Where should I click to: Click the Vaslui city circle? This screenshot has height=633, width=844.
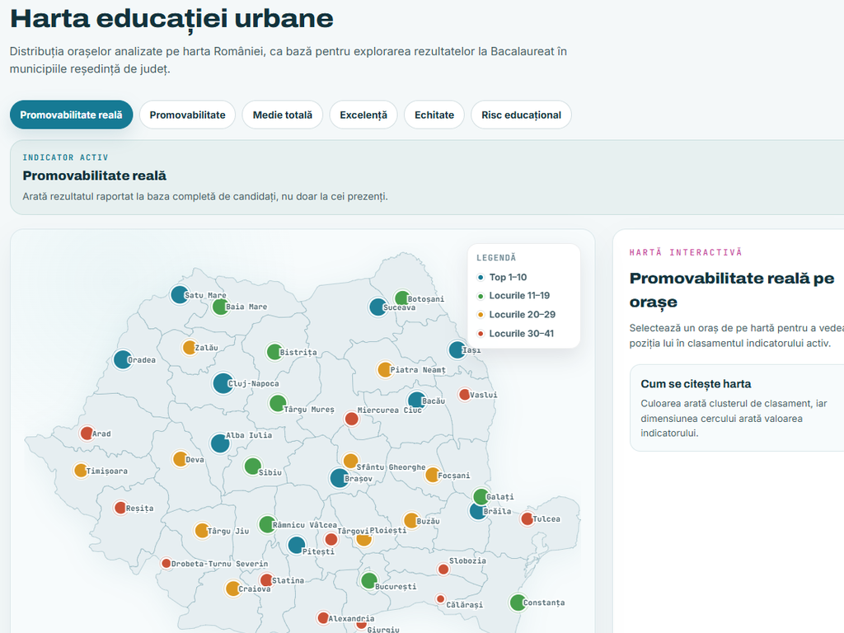[464, 395]
